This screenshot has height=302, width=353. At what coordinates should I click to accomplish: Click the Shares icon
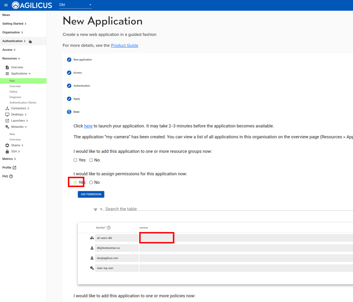[x=7, y=145]
